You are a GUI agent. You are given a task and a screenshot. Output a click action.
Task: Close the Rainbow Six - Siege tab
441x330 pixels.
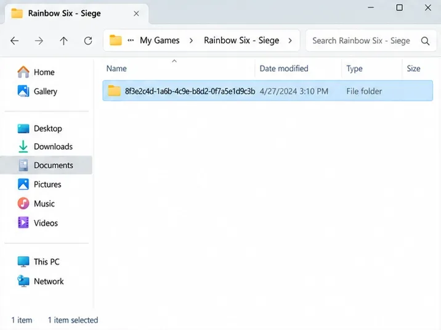136,14
